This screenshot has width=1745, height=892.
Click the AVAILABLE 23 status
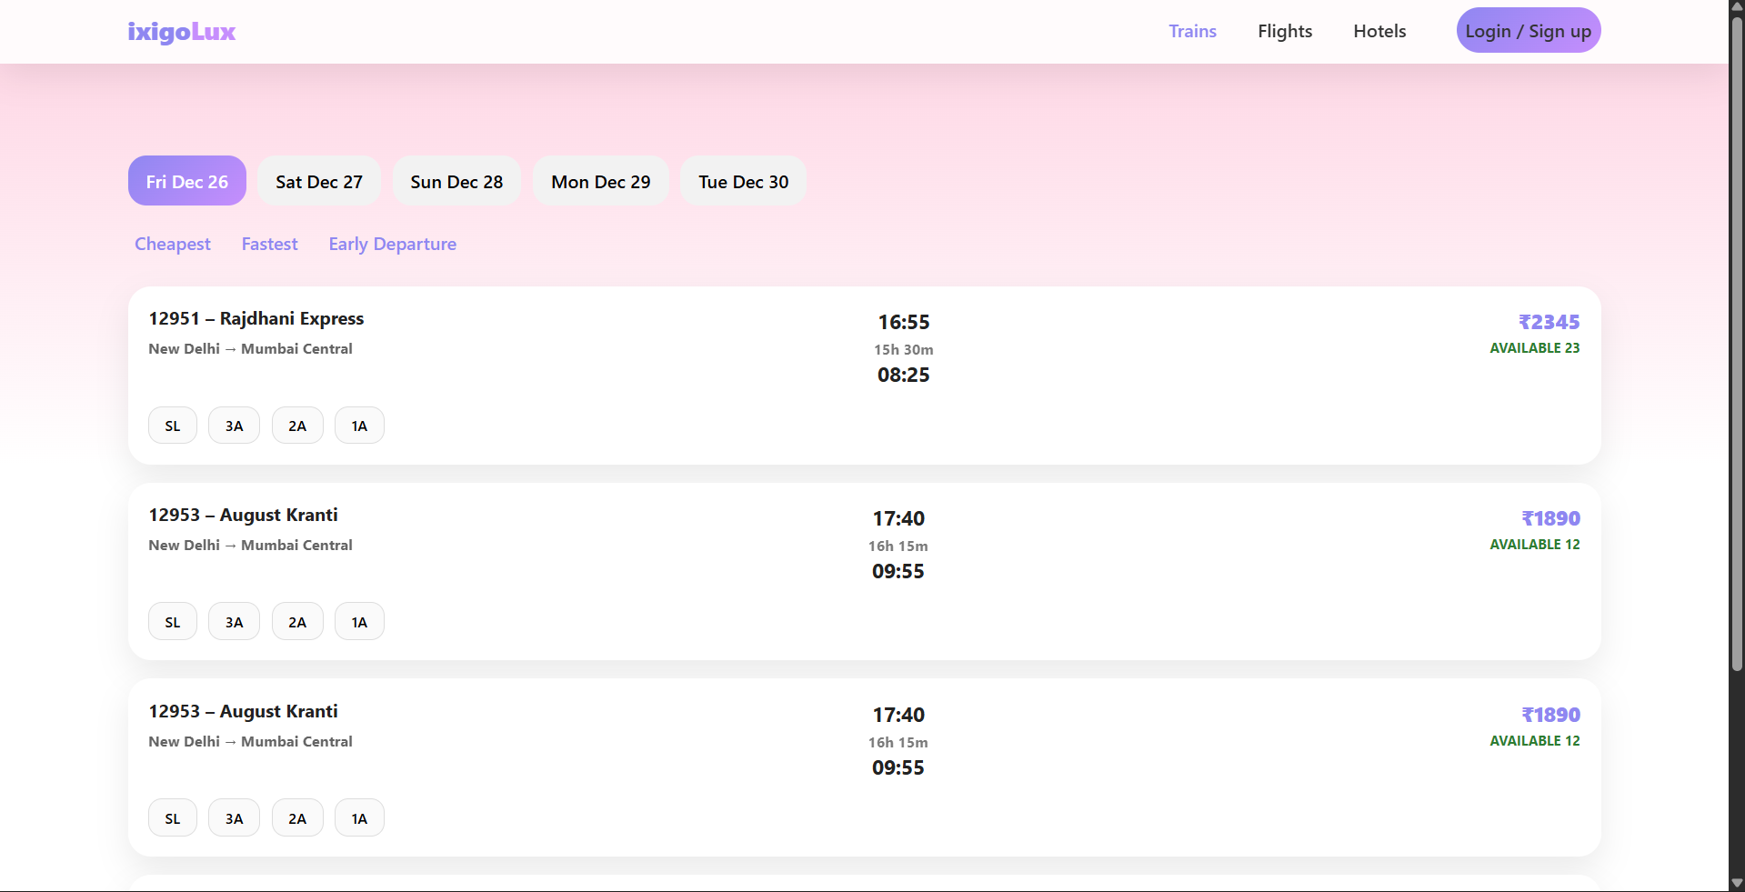coord(1535,348)
